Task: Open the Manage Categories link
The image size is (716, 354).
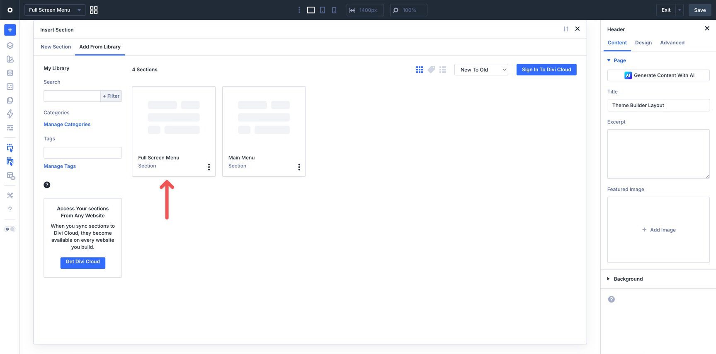Action: click(67, 124)
